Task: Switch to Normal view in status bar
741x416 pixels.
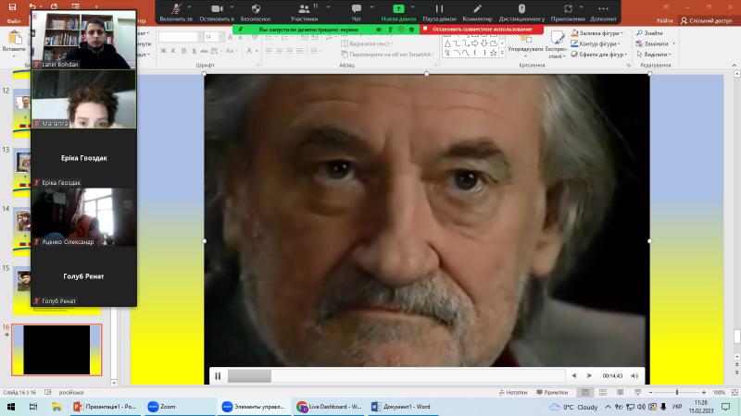Action: [x=585, y=392]
